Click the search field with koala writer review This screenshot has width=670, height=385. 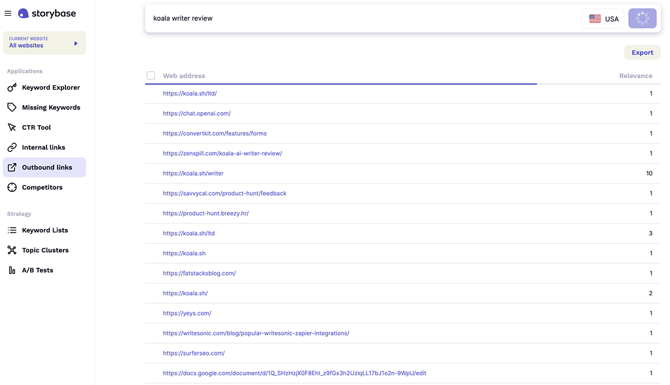point(363,18)
